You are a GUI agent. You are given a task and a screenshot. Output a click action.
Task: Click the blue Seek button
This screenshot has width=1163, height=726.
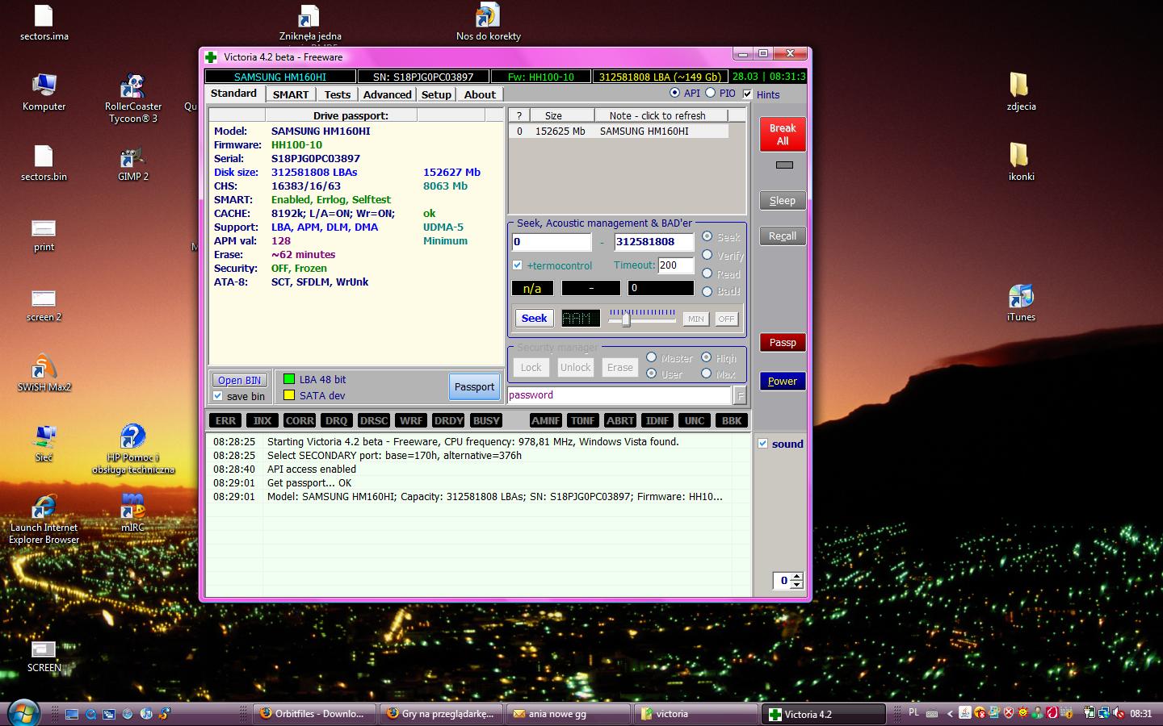coord(534,319)
